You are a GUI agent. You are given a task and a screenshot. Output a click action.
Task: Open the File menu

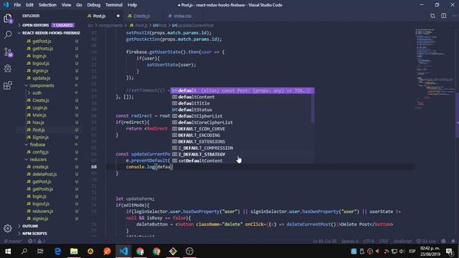17,5
